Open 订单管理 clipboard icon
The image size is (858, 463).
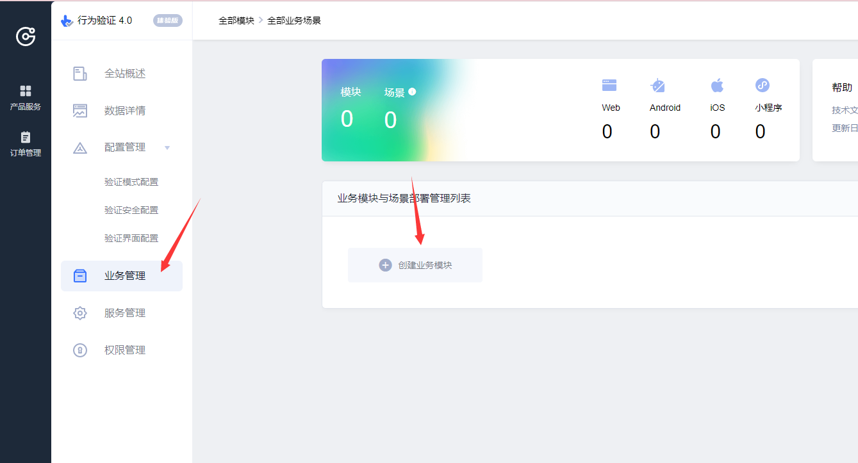26,137
